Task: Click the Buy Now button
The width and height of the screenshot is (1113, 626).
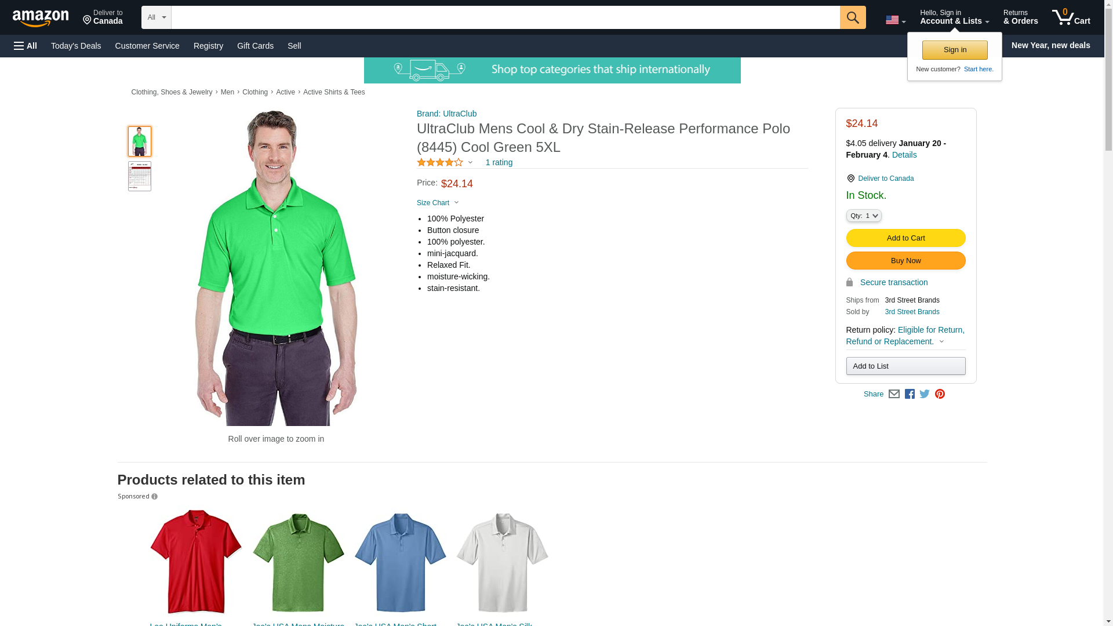Action: coord(905,261)
